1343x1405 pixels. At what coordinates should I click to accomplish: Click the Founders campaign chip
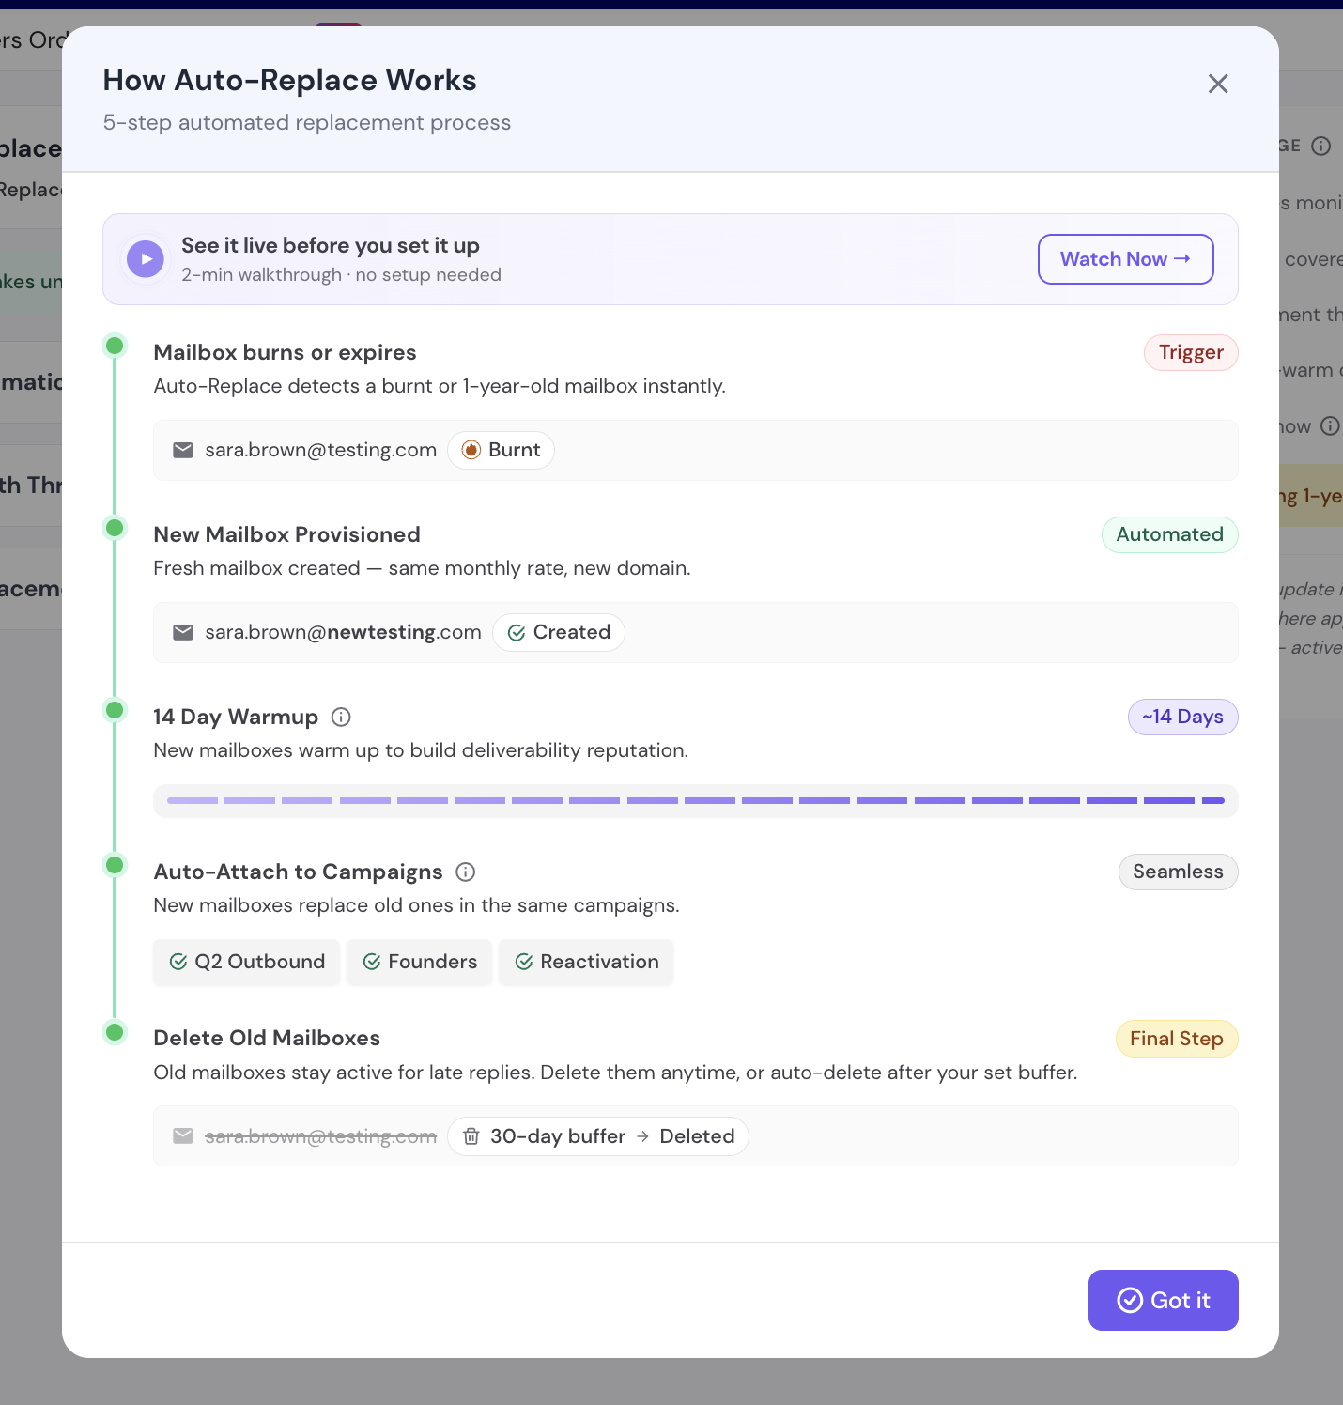(420, 962)
